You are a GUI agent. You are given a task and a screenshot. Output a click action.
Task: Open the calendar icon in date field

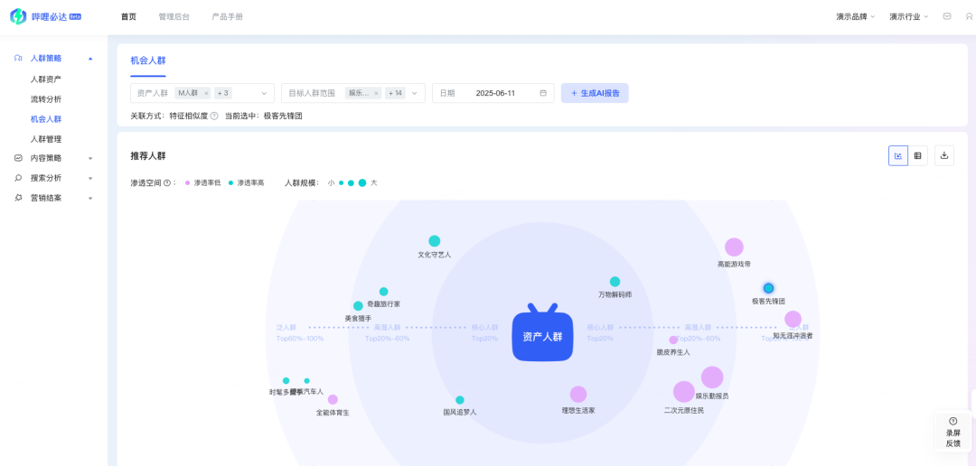(543, 93)
